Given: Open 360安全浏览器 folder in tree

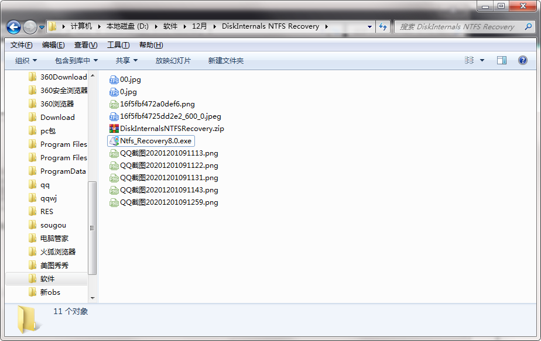Looking at the screenshot, I should [x=57, y=90].
